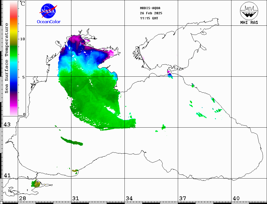Click the MHI RAS emblem icon

pyautogui.click(x=249, y=11)
